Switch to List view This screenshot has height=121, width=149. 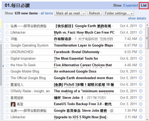[144, 5]
